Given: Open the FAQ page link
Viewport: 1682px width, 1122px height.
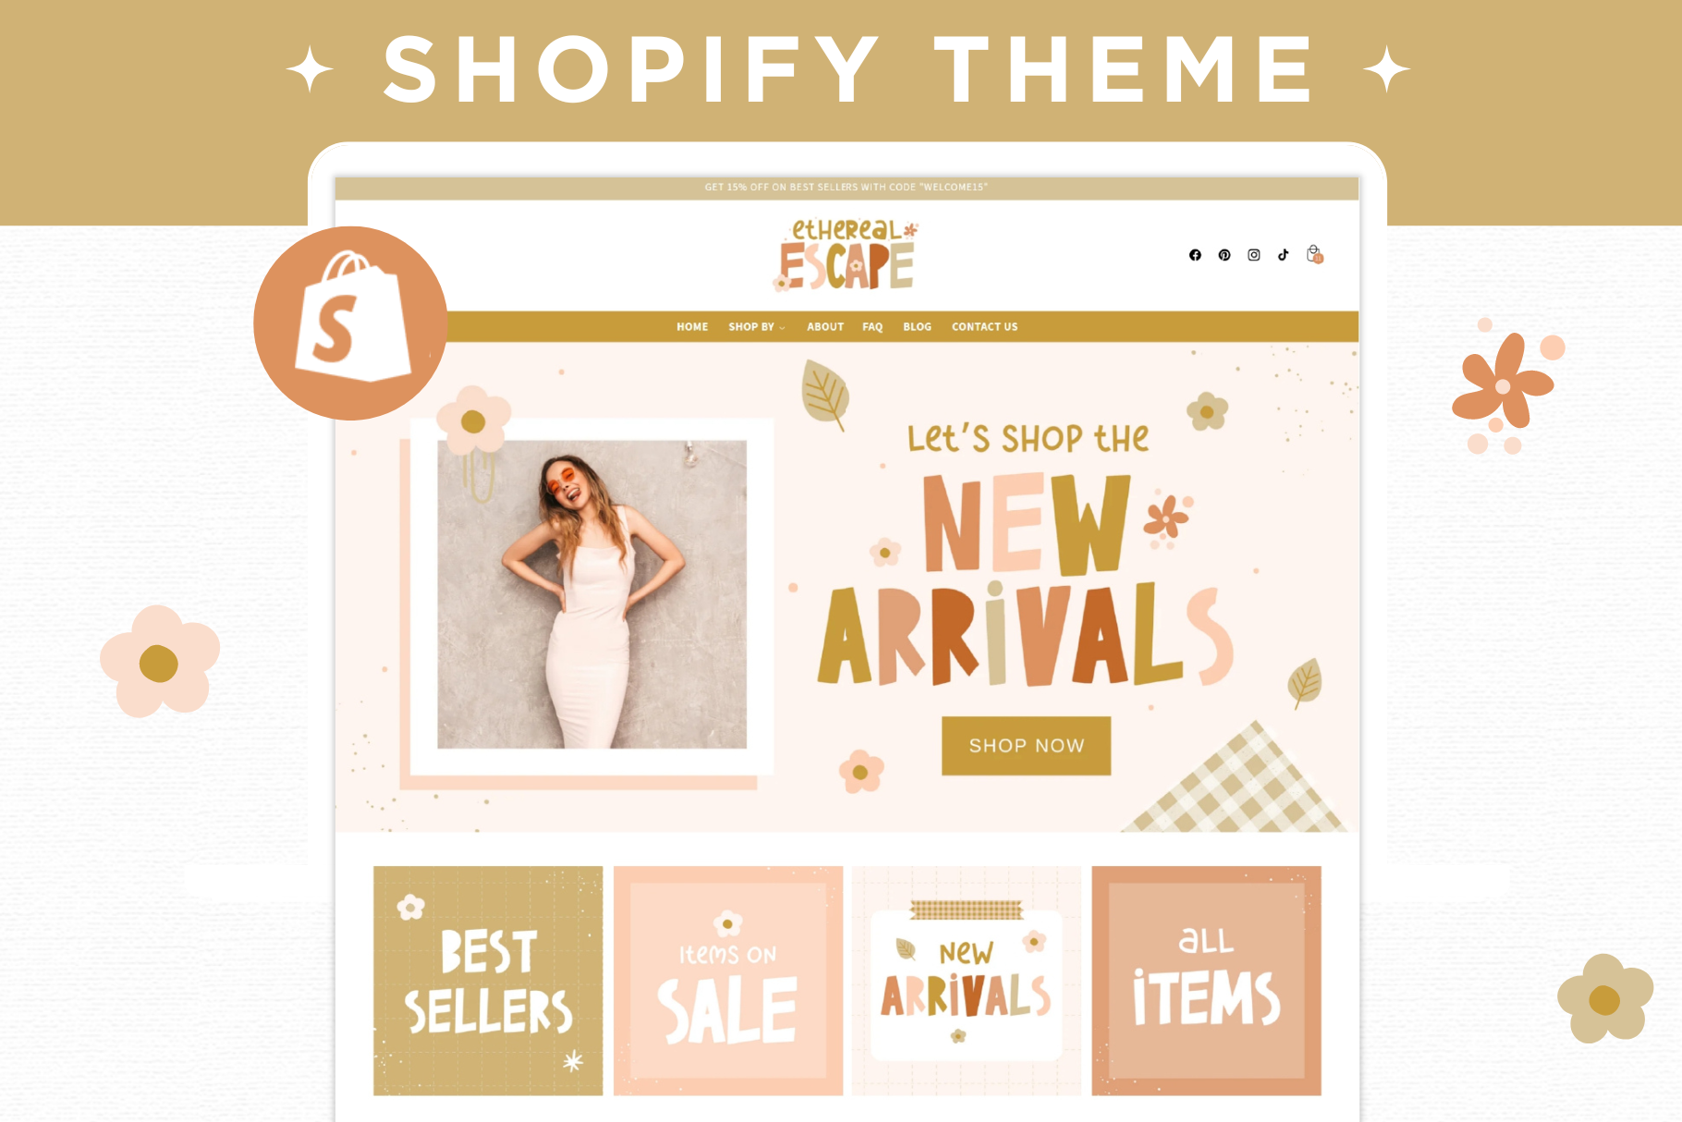Looking at the screenshot, I should [872, 327].
